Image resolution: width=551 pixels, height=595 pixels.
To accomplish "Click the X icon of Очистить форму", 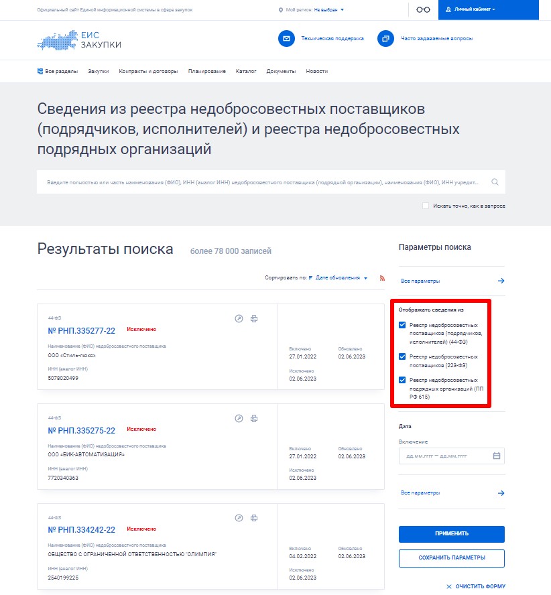I will (x=449, y=587).
